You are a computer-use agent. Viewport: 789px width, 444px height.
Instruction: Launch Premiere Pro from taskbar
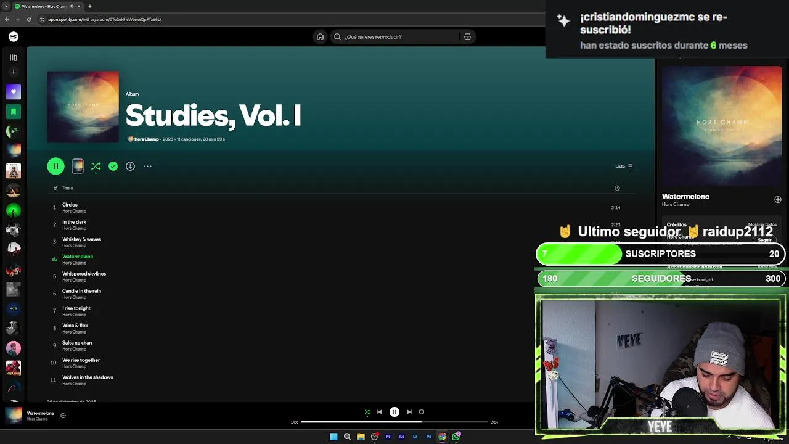388,437
